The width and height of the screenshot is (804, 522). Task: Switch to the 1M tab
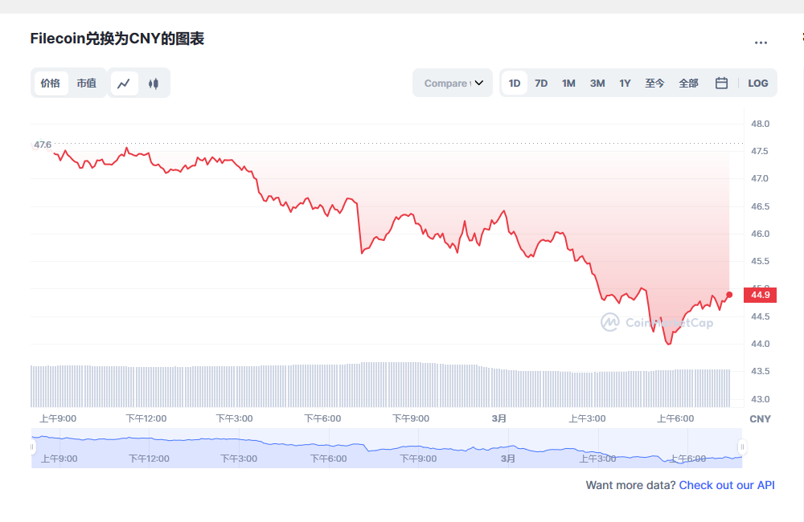point(568,83)
